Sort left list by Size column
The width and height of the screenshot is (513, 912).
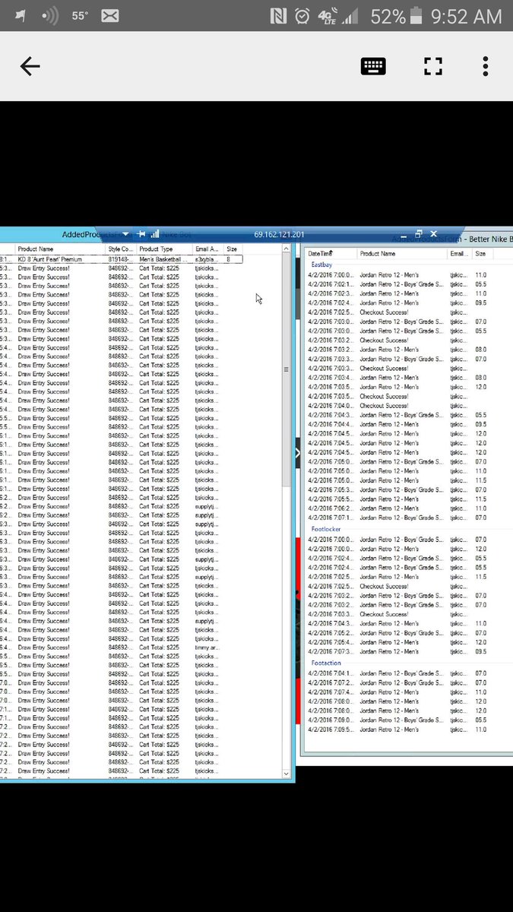pyautogui.click(x=232, y=249)
